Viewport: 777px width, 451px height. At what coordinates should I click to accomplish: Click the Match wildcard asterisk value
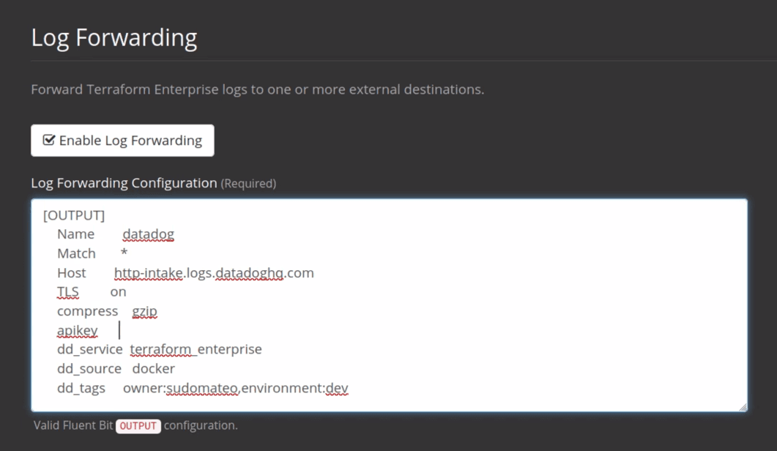(122, 253)
